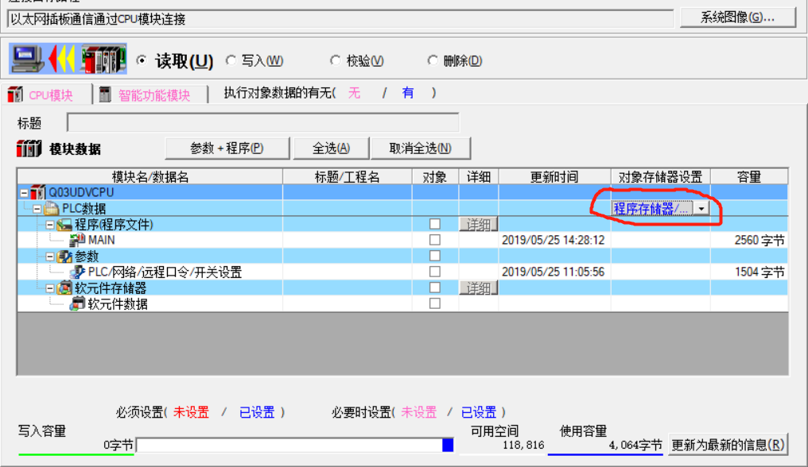Click the 参数 parameter icon

pos(65,256)
